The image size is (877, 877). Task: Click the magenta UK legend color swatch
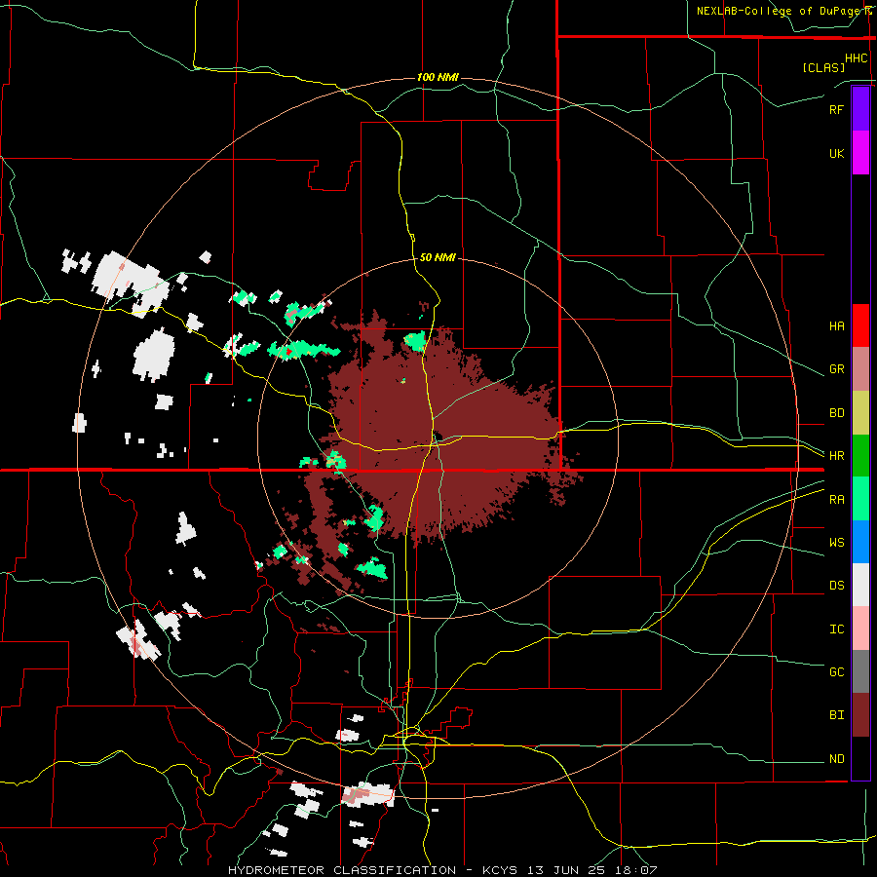tap(860, 153)
